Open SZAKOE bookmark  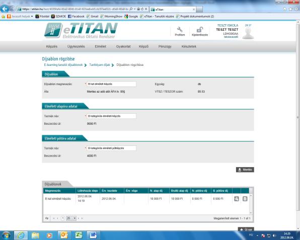coord(58,17)
